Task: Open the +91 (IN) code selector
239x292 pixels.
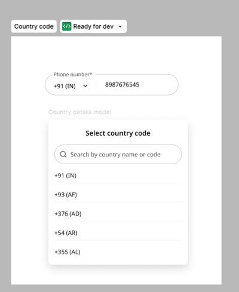Action: pyautogui.click(x=71, y=86)
